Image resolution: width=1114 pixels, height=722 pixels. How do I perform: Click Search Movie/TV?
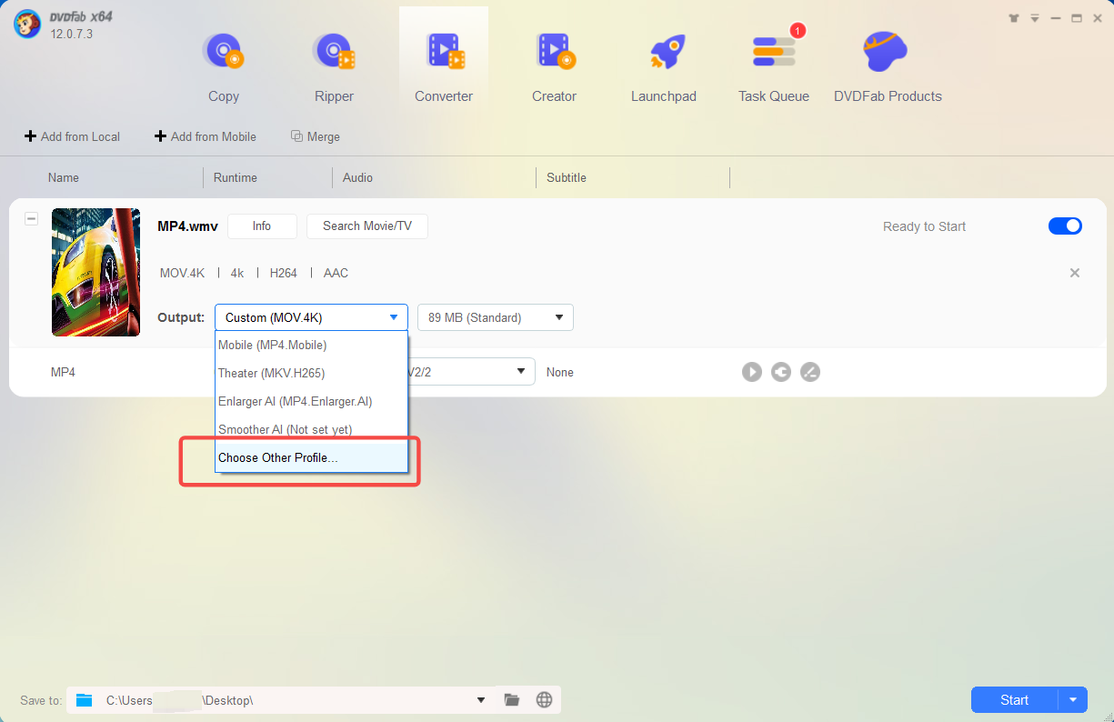367,226
